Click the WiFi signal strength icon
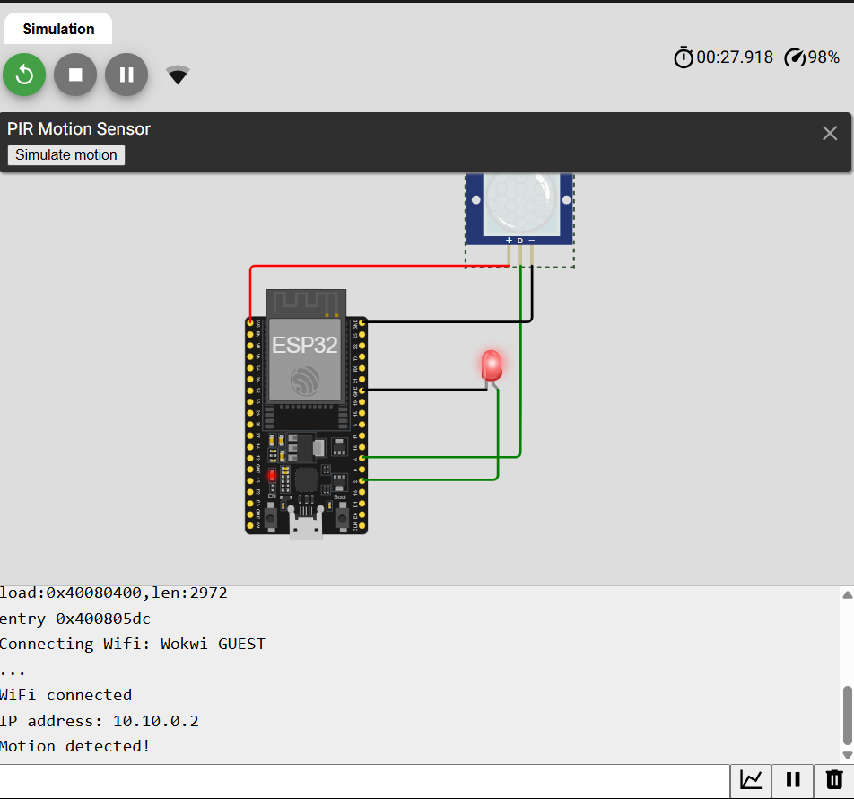Image resolution: width=854 pixels, height=799 pixels. [x=177, y=75]
